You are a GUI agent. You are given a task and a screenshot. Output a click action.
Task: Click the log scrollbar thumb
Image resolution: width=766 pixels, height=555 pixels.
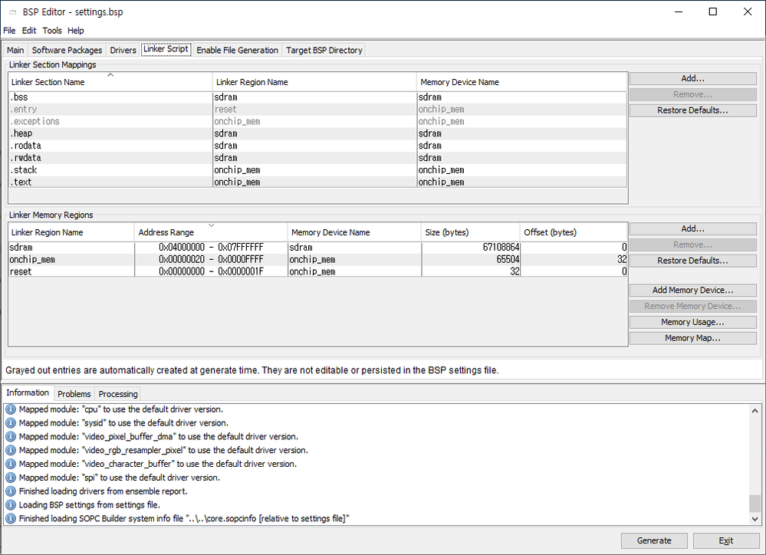click(x=754, y=503)
